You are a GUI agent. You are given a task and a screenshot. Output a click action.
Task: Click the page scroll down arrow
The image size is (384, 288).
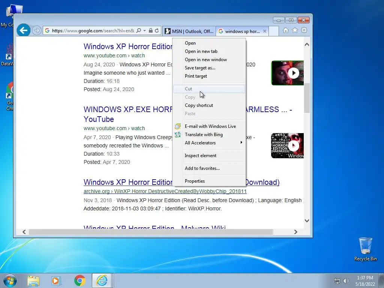click(307, 220)
